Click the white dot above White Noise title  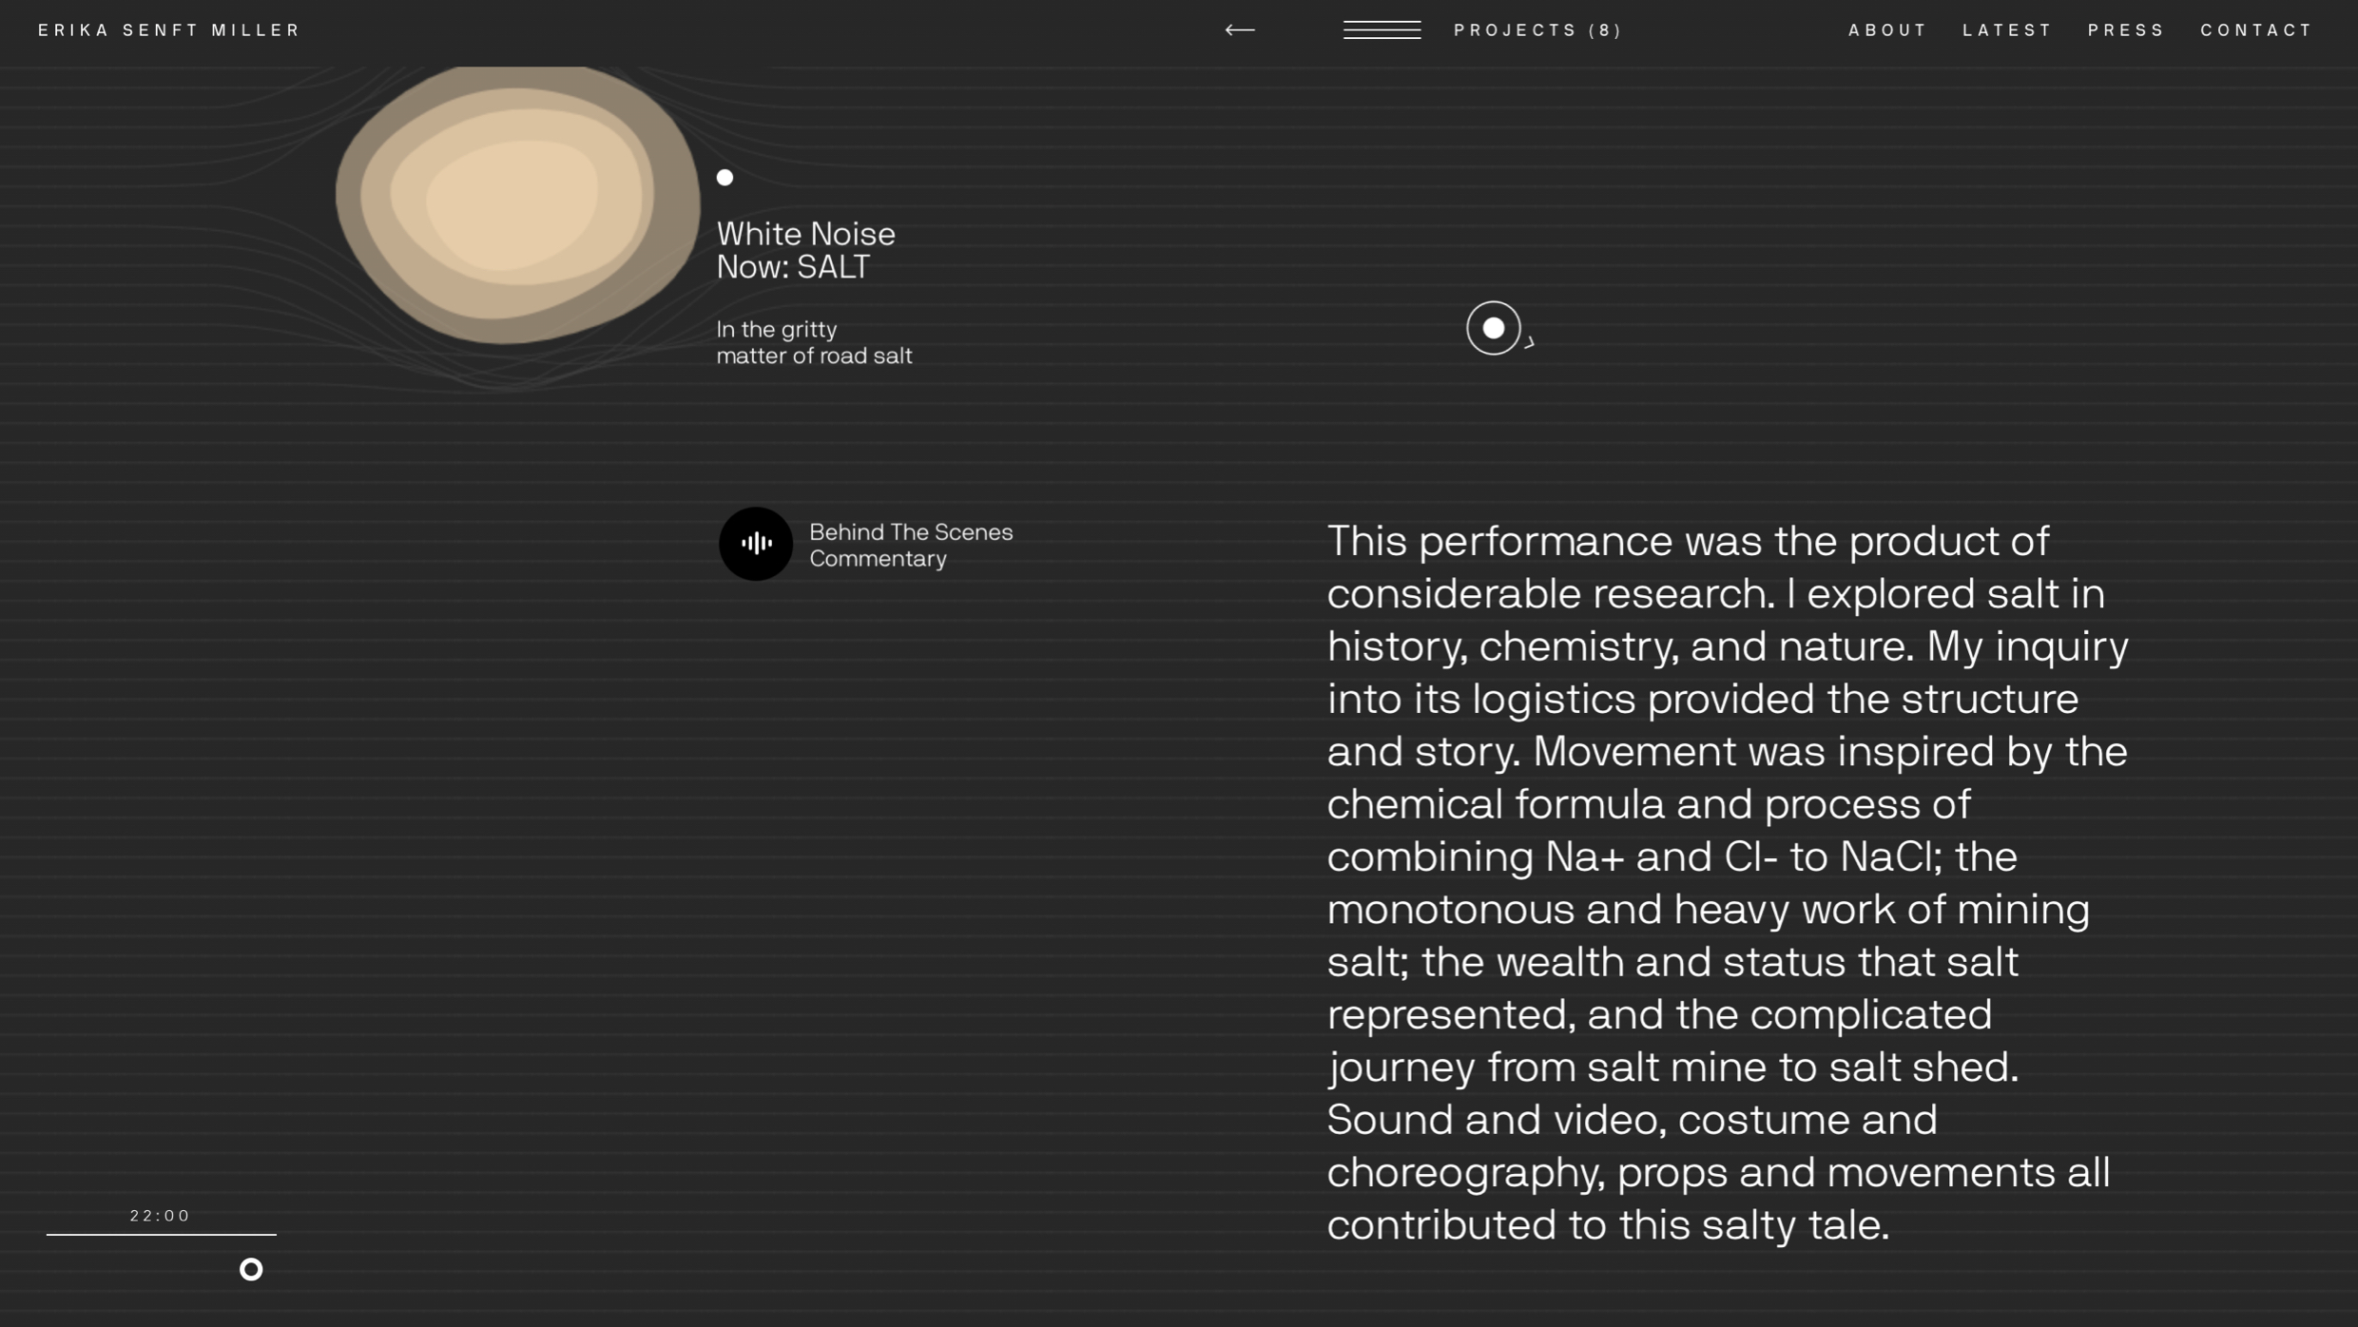(725, 178)
